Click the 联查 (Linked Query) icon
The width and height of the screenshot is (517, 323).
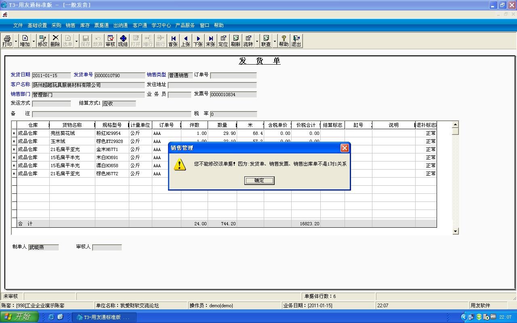[265, 40]
